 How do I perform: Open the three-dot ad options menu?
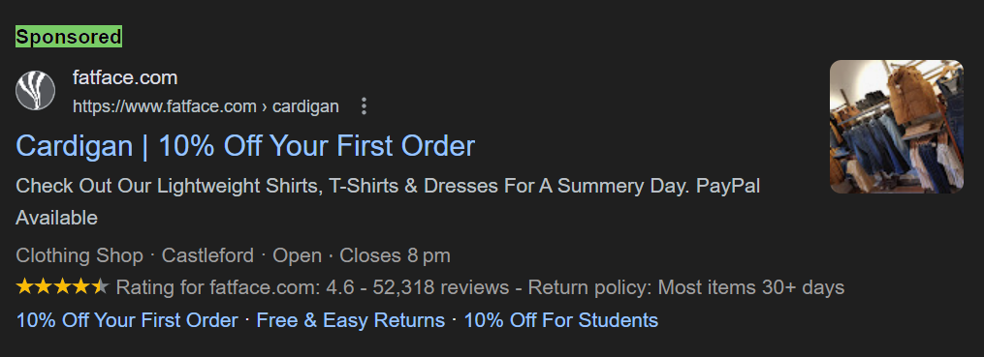coord(364,105)
